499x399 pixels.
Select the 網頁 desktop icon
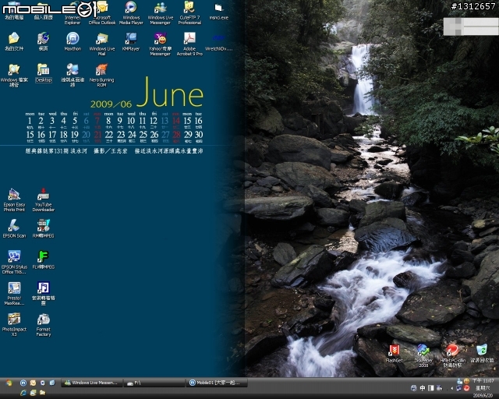click(44, 41)
